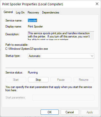Click the Start service button
Screen dimensions: 101x117
tap(16, 80)
